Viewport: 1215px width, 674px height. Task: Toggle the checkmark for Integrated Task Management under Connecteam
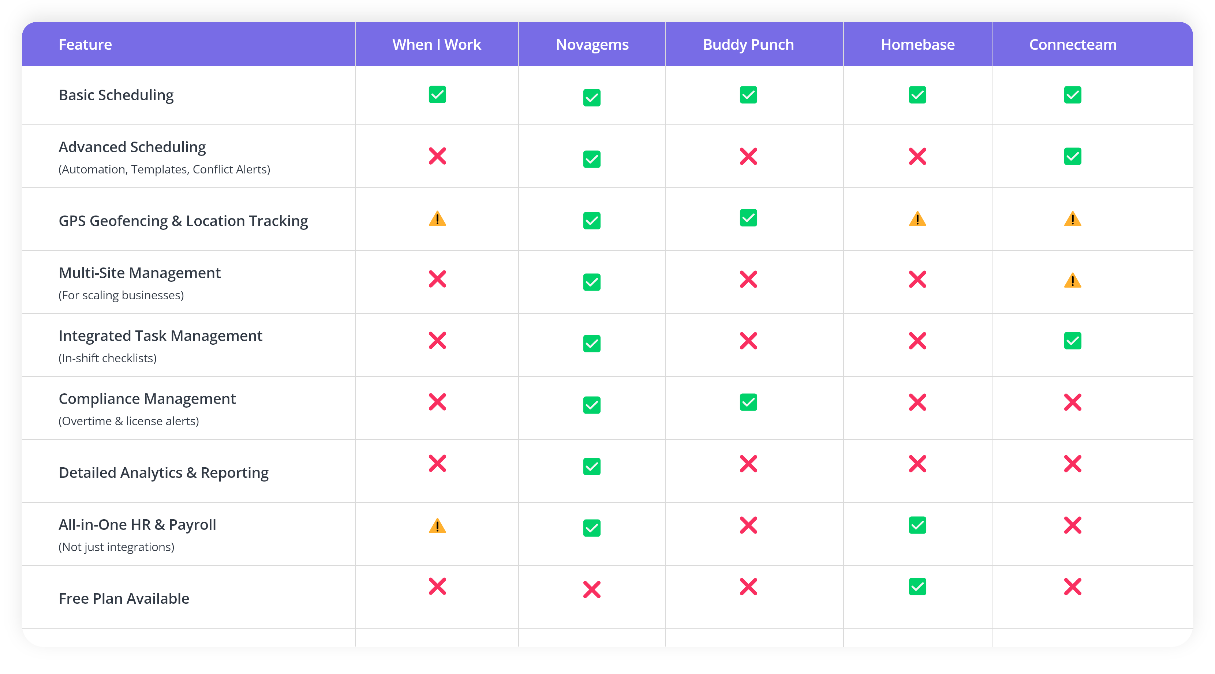pos(1073,341)
